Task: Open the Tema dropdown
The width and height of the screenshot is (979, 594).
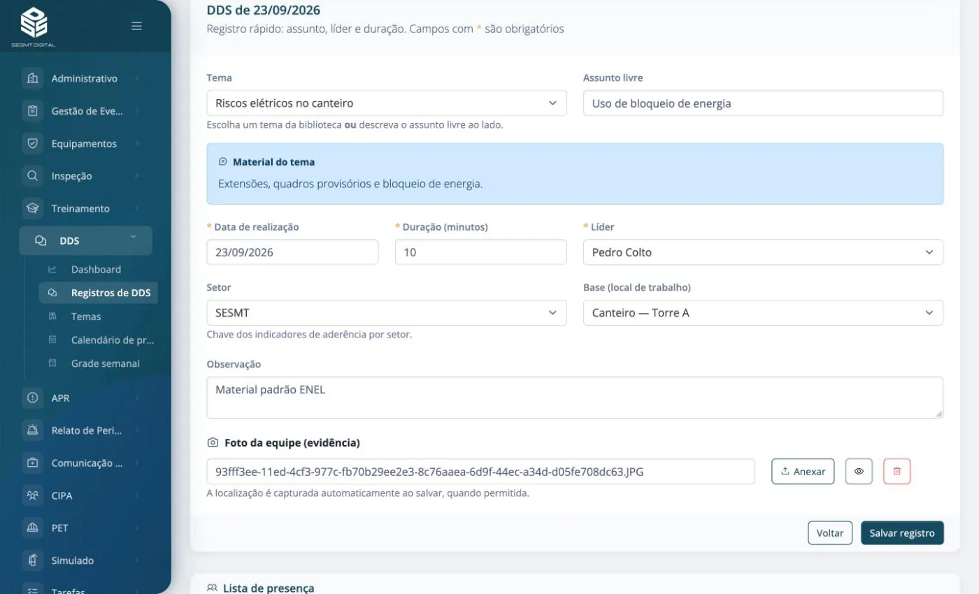Action: [x=386, y=103]
